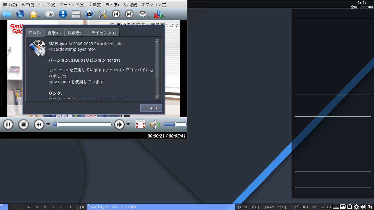Expand the audio track dropdown arrow
Image resolution: width=374 pixels, height=210 pixels.
click(x=149, y=17)
